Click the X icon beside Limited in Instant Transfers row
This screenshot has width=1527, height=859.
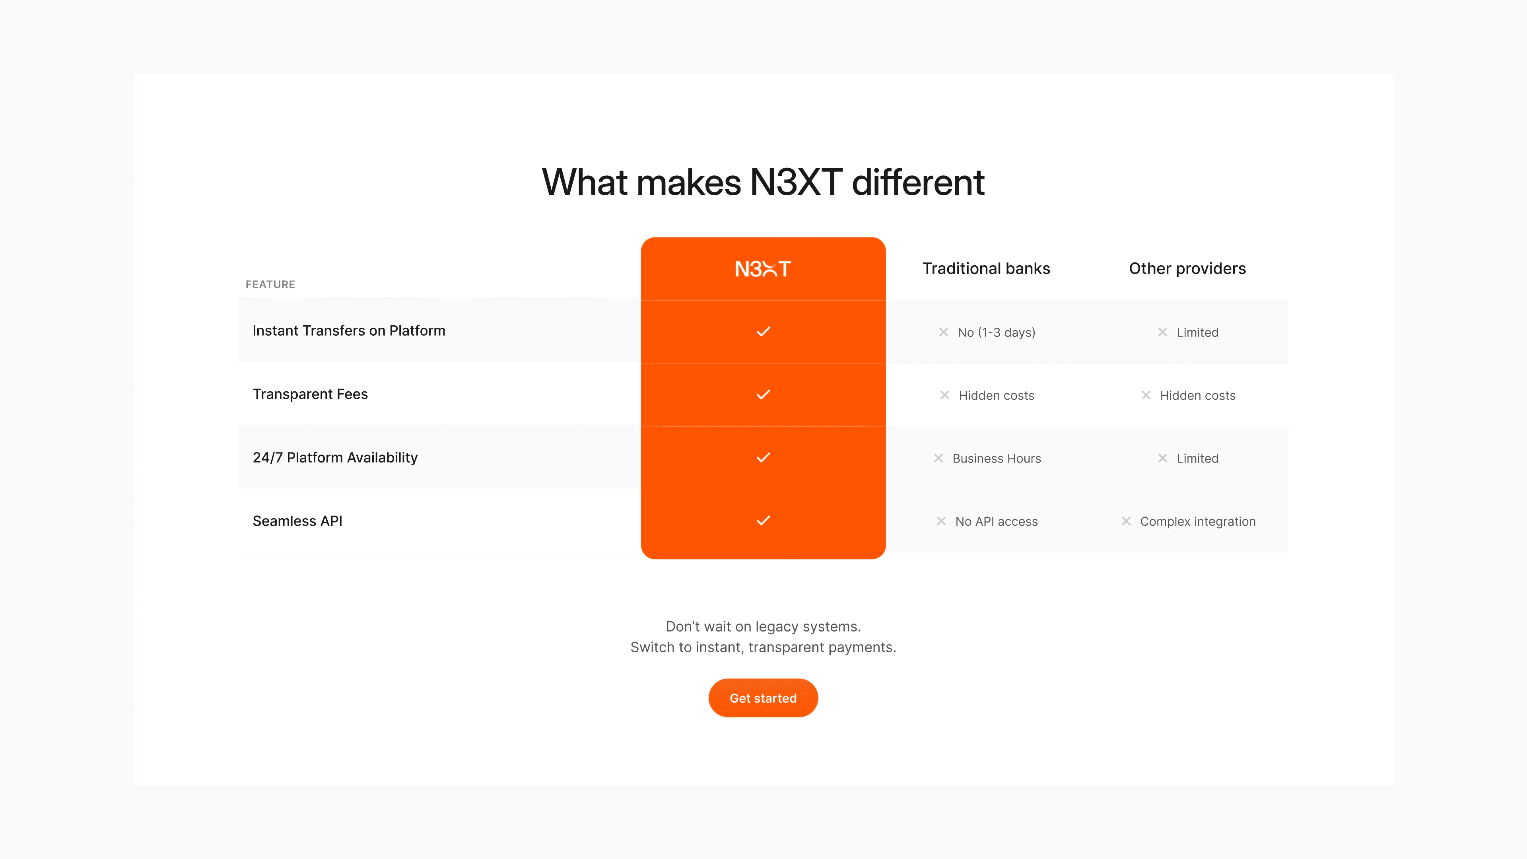click(1163, 332)
